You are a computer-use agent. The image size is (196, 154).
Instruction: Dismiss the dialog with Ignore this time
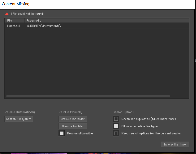pyautogui.click(x=175, y=144)
